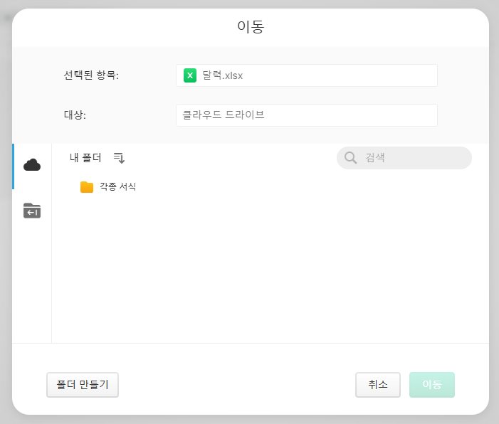
Task: Click the 내 폴더 heading
Action: coord(85,158)
